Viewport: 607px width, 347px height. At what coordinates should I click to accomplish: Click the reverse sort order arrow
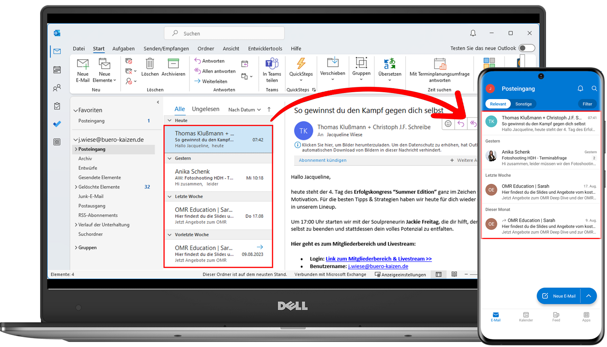269,109
